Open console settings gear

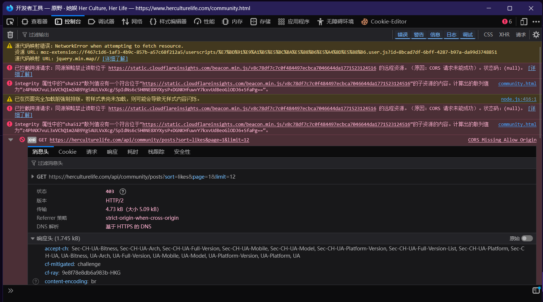pos(536,35)
